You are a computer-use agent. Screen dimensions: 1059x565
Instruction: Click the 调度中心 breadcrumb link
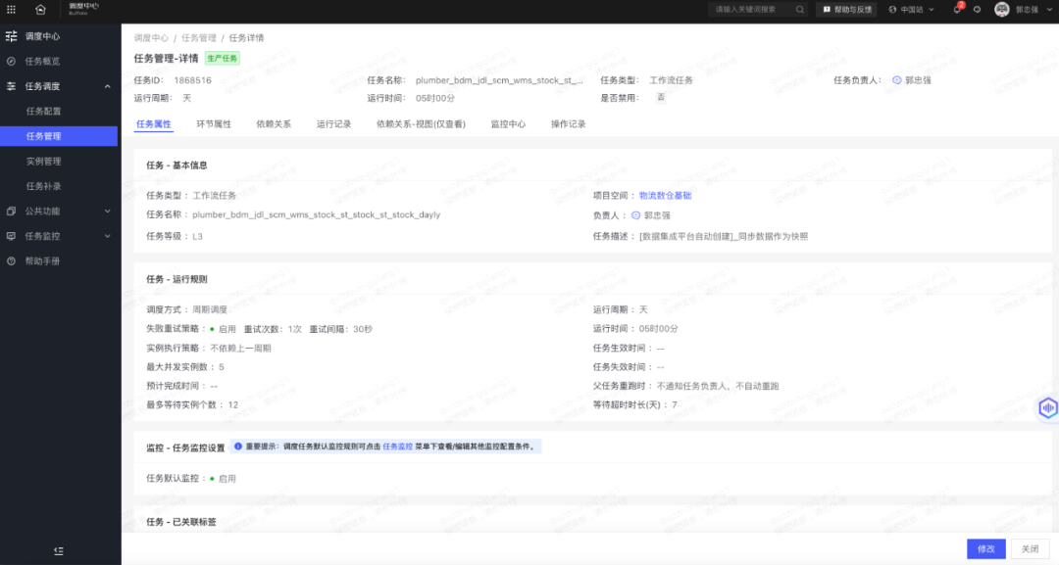pyautogui.click(x=151, y=38)
